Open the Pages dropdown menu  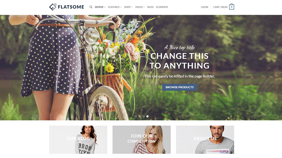pos(140,7)
